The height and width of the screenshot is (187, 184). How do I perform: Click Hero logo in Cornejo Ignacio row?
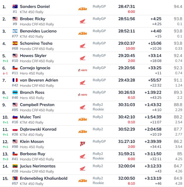pyautogui.click(x=83, y=70)
